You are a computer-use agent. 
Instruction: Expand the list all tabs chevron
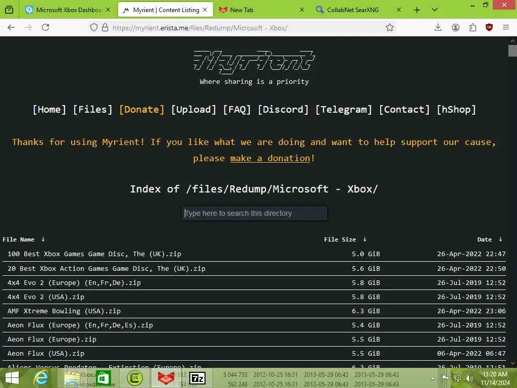pos(435,10)
